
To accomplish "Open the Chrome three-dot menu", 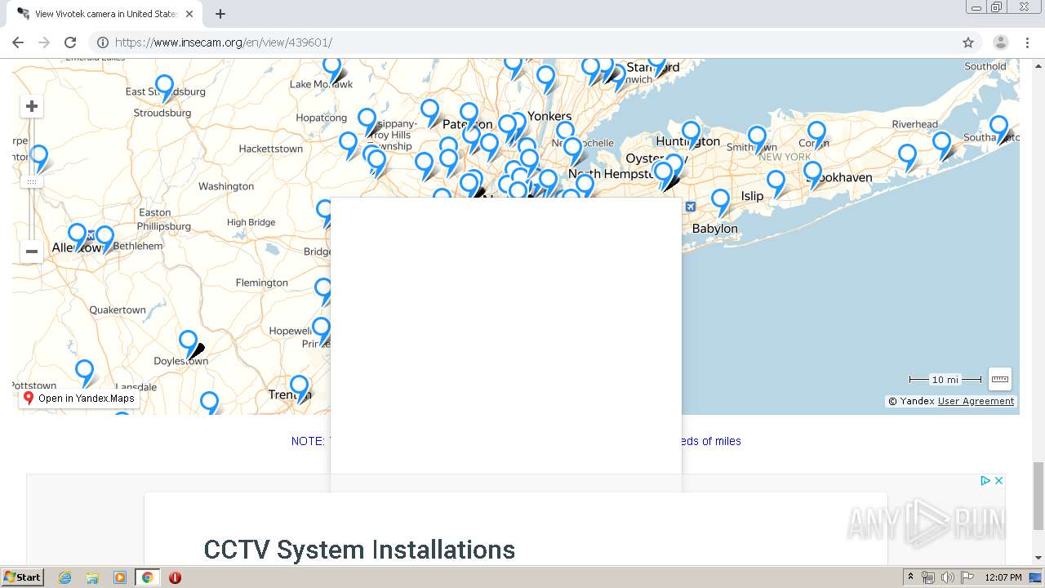I will click(x=1027, y=42).
